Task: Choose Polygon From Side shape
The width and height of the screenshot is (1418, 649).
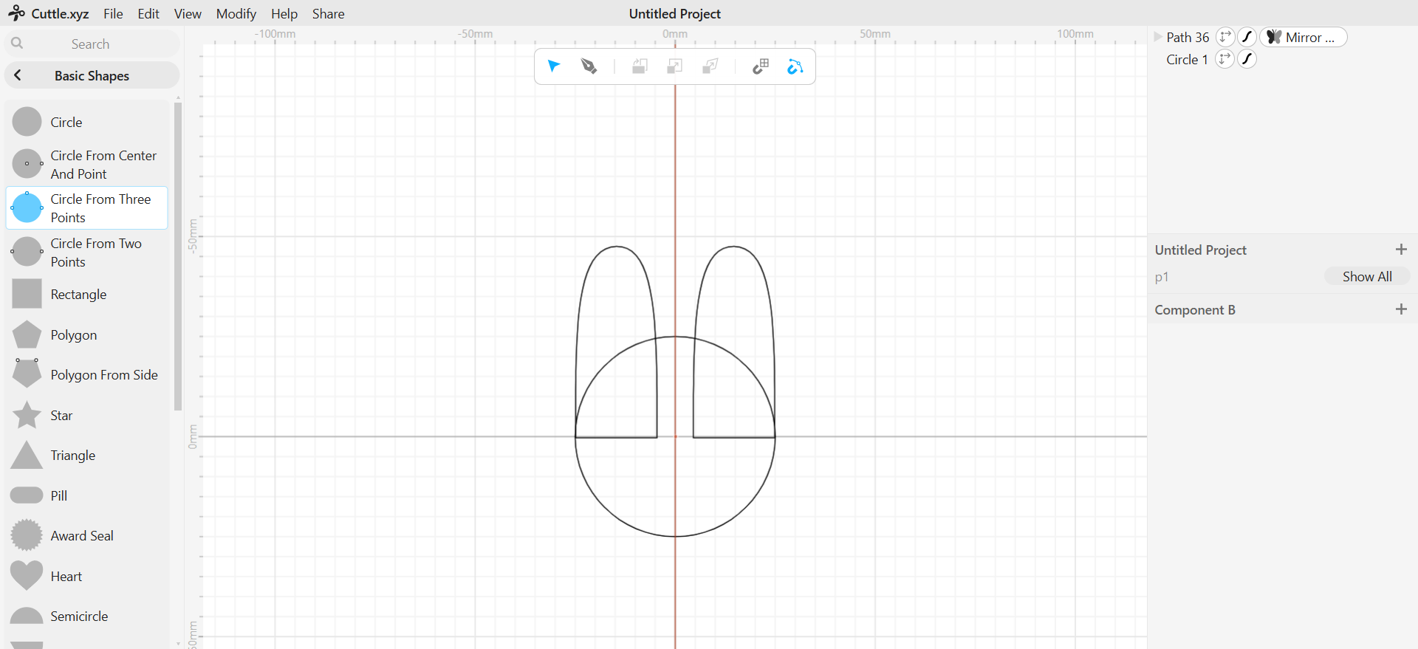Action: click(x=87, y=374)
